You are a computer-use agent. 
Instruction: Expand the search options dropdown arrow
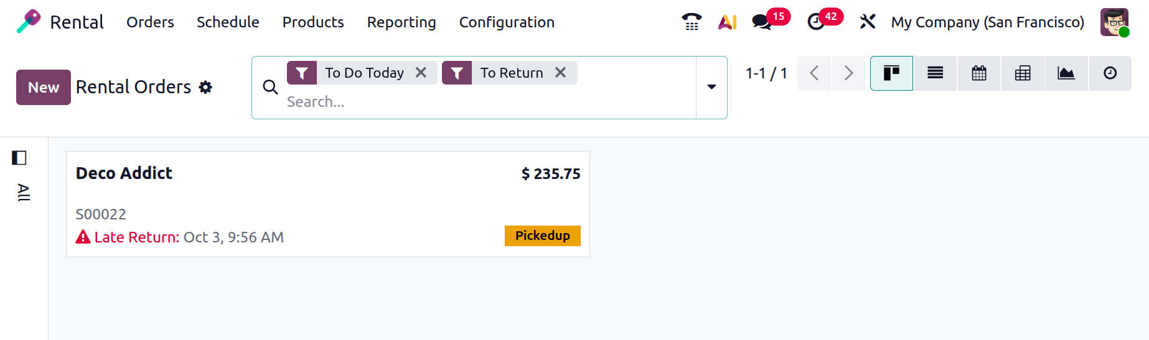click(x=711, y=87)
